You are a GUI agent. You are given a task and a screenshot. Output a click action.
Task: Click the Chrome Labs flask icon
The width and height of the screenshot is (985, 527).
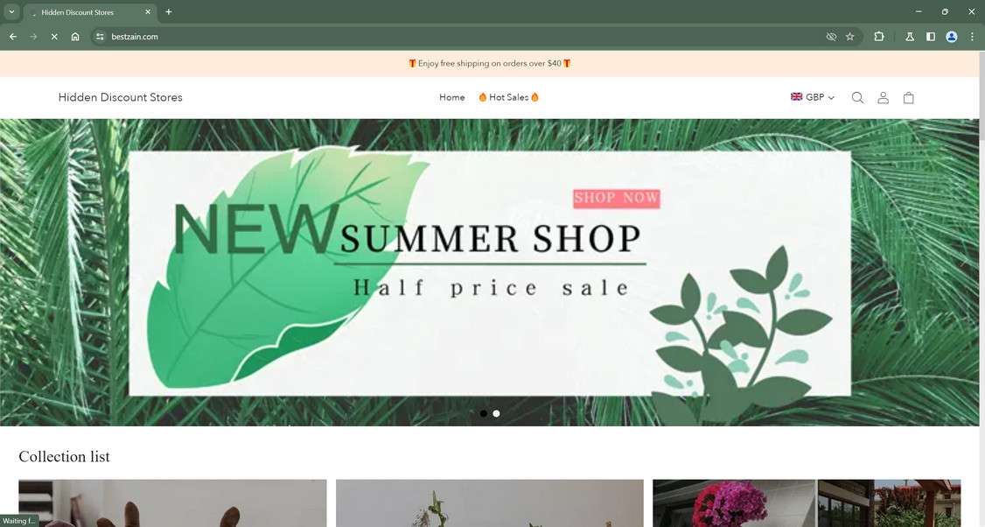click(909, 37)
